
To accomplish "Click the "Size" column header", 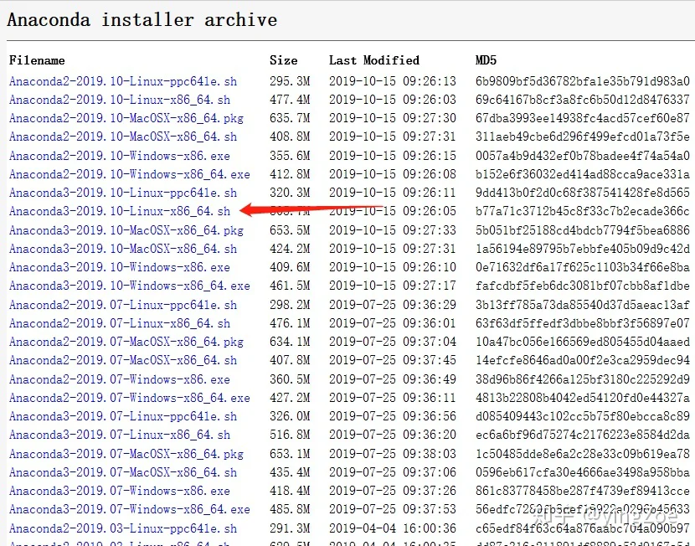I will [x=283, y=60].
